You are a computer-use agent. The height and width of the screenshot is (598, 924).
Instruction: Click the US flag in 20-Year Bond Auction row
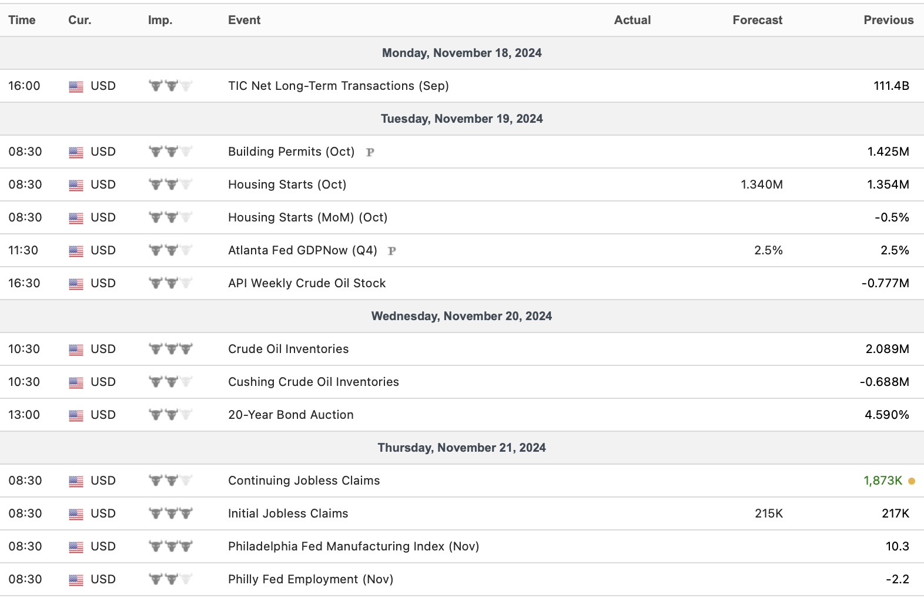coord(76,415)
